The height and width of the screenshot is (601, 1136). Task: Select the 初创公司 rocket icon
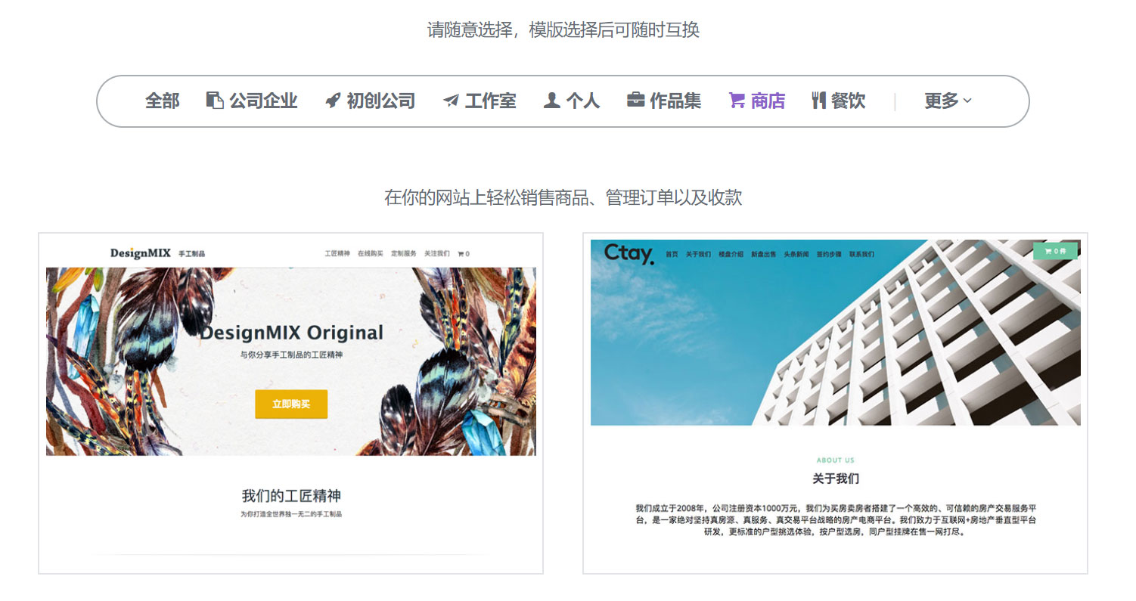(x=331, y=99)
